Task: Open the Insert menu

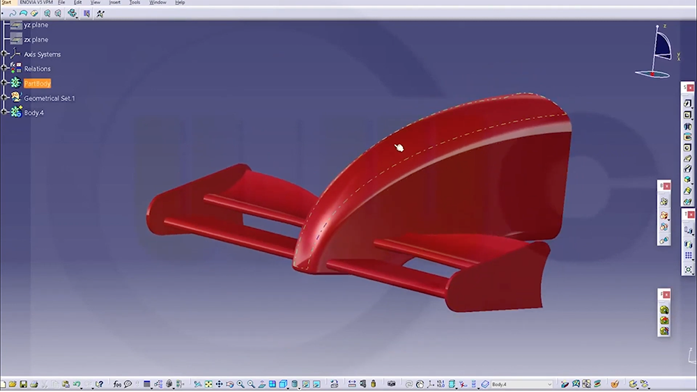Action: [x=114, y=3]
